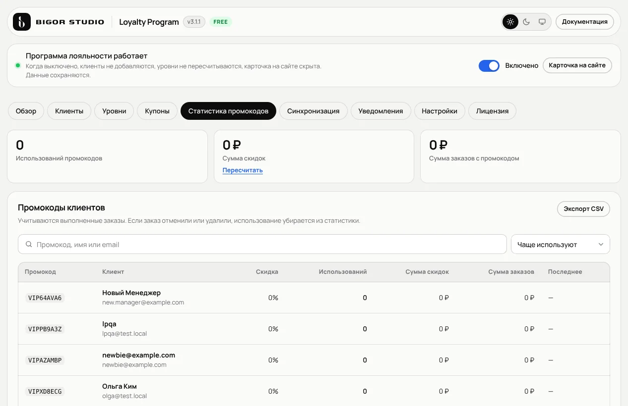Click the 'Использований промокодов' stat card
The height and width of the screenshot is (406, 628).
(107, 156)
